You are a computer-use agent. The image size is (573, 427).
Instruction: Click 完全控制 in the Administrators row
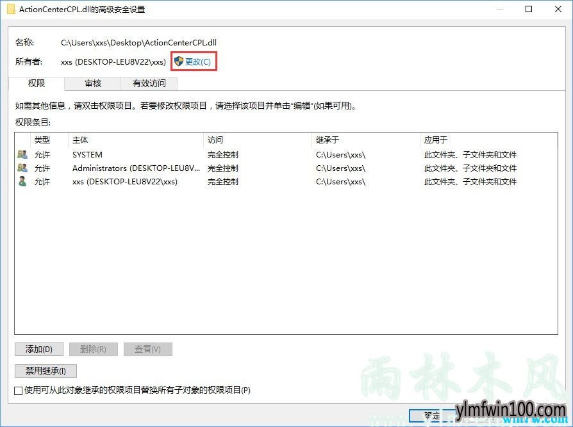coord(223,168)
